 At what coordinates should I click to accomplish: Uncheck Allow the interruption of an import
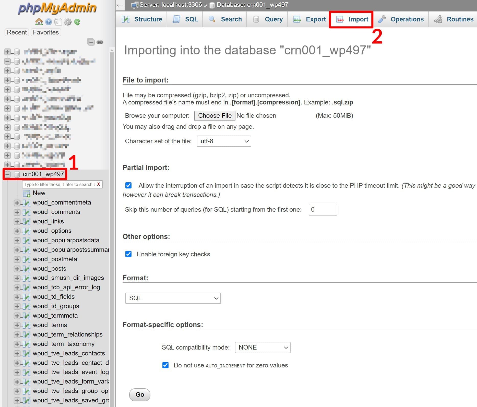pyautogui.click(x=128, y=186)
